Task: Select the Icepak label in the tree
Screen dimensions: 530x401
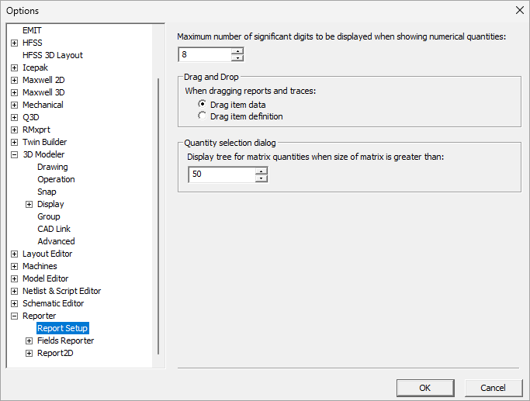Action: tap(35, 67)
